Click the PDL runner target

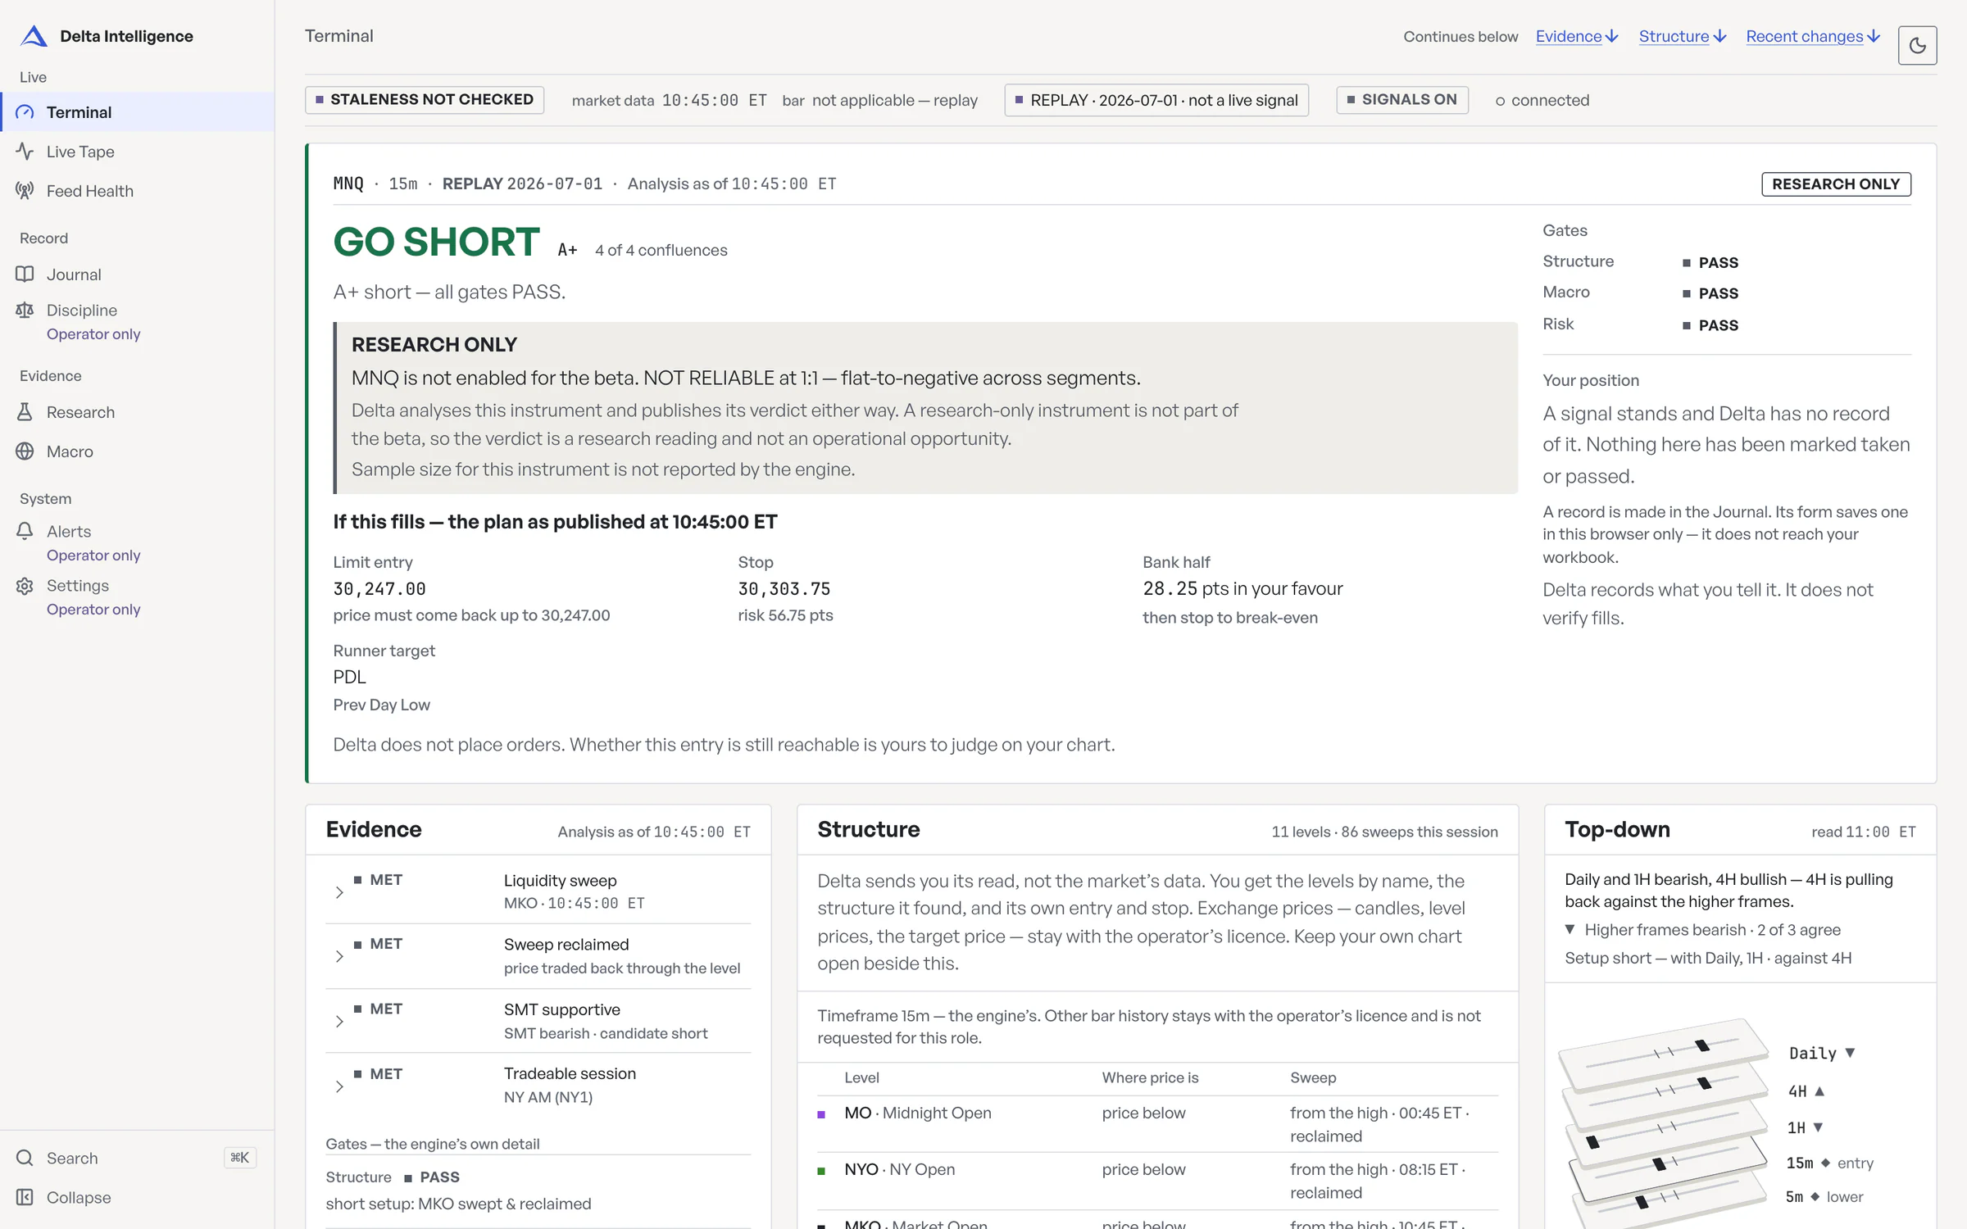[x=350, y=678]
